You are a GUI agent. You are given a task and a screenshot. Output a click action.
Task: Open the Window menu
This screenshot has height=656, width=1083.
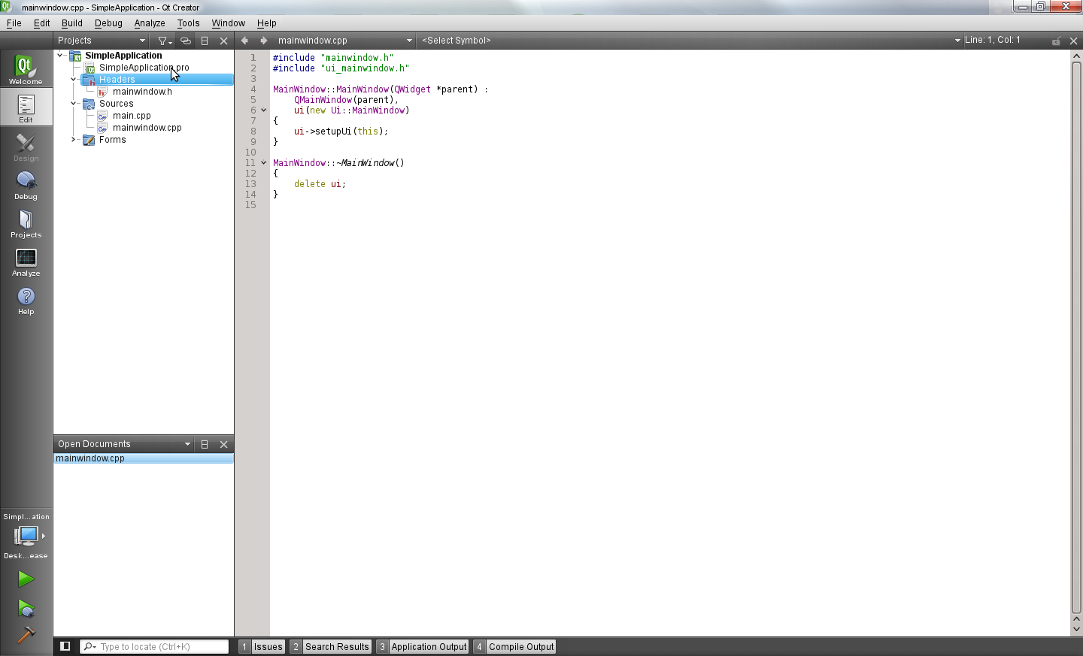coord(229,23)
